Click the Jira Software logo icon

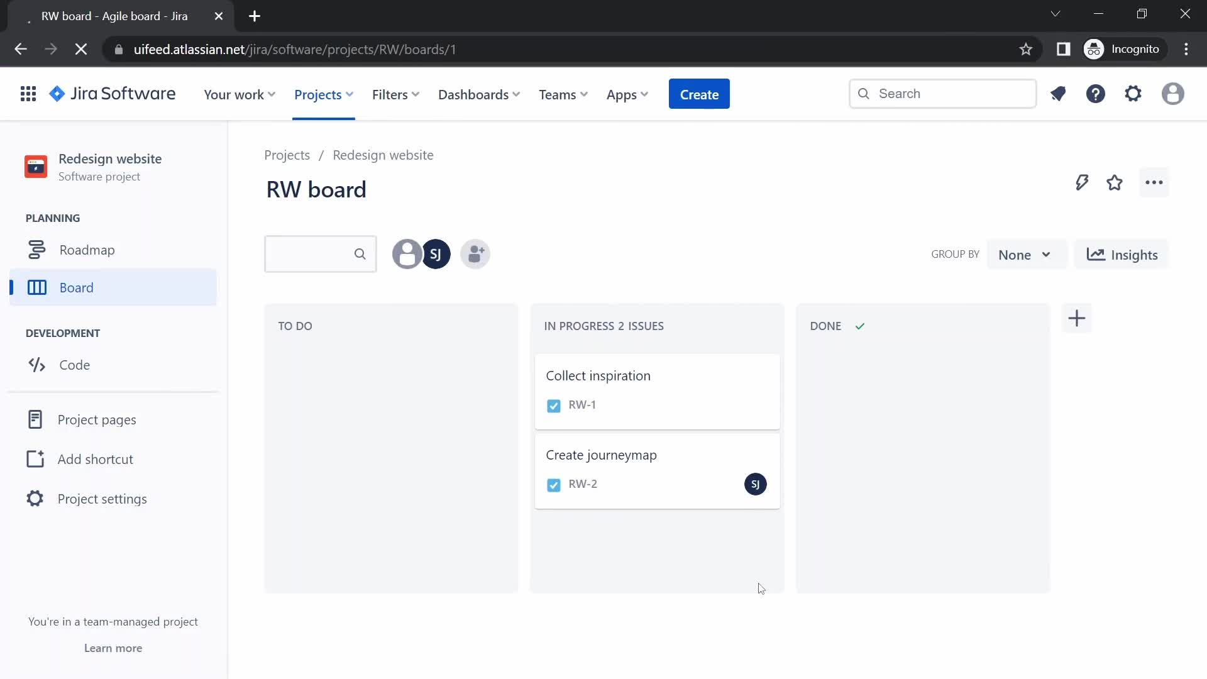point(58,94)
